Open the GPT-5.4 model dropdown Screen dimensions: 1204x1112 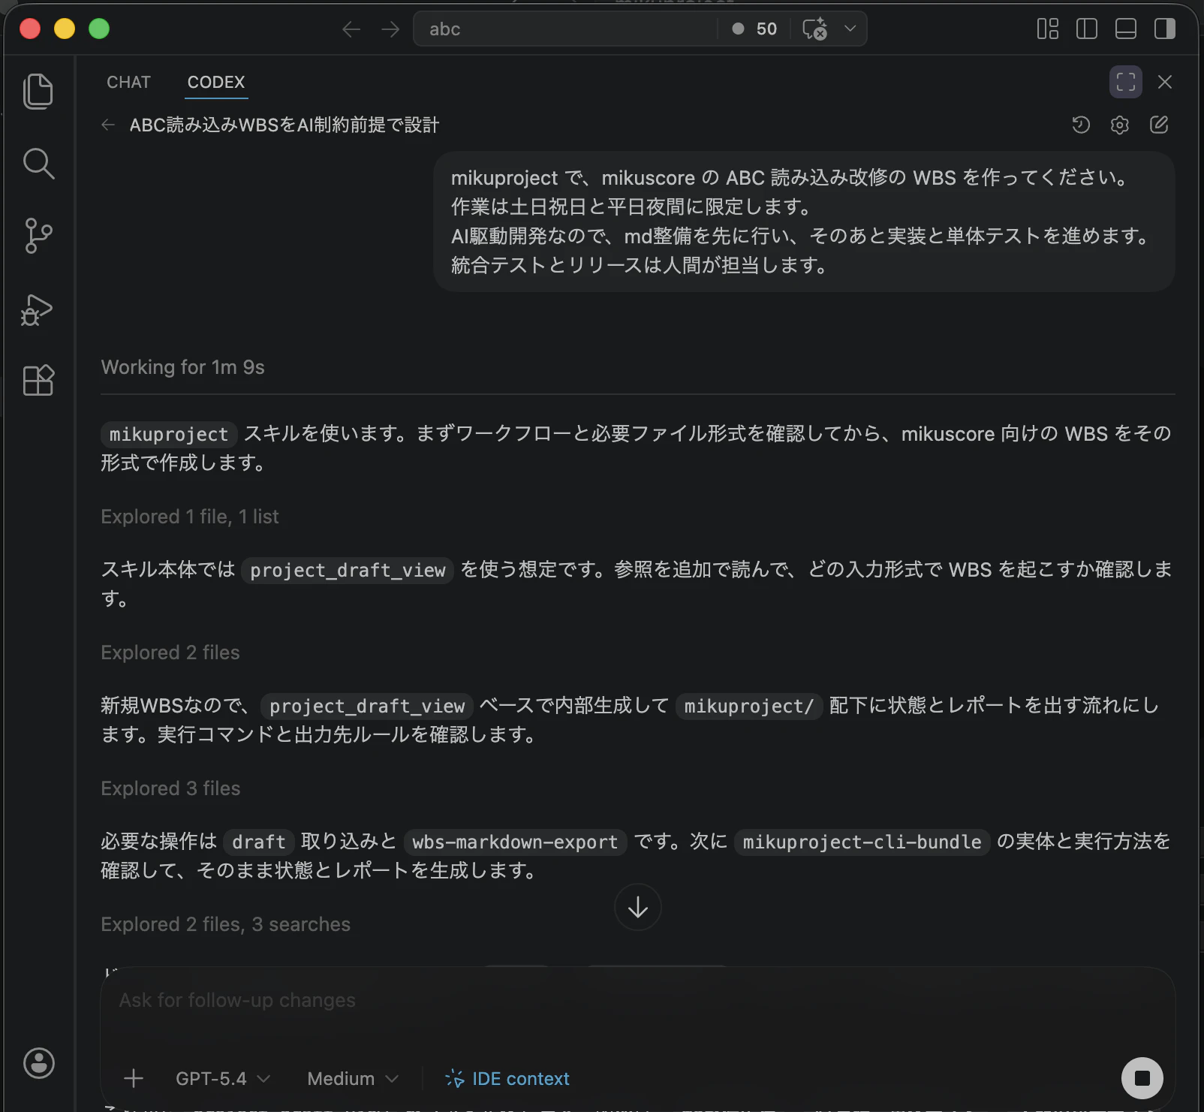pyautogui.click(x=222, y=1078)
